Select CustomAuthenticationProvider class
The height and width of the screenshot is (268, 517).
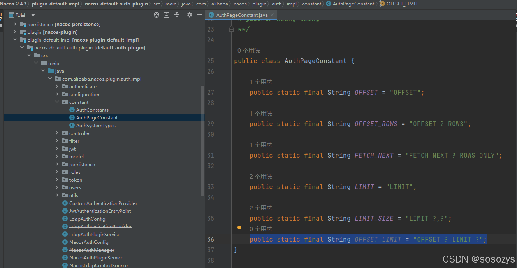(103, 203)
